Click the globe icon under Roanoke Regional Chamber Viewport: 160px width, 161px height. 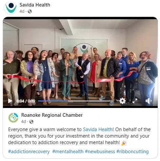pyautogui.click(x=31, y=122)
